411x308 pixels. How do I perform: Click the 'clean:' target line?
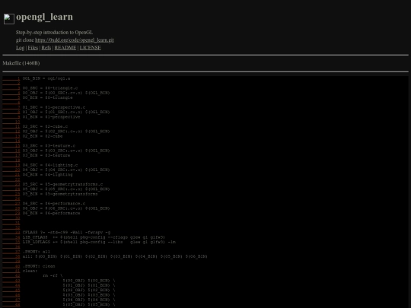click(30, 271)
